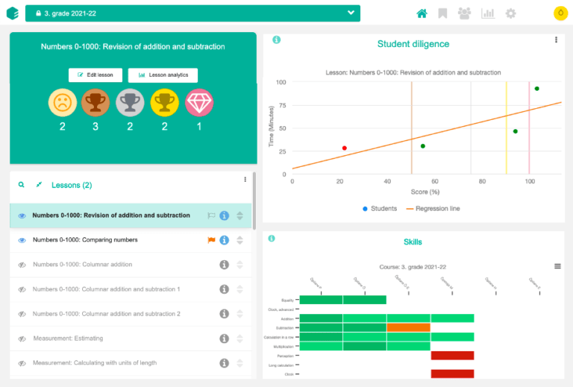573x387 pixels.
Task: Open settings gear in top navigation
Action: pos(510,13)
